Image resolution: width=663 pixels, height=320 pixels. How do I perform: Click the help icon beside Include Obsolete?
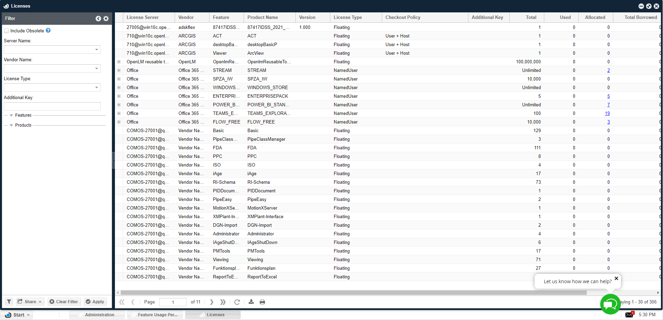pos(48,31)
